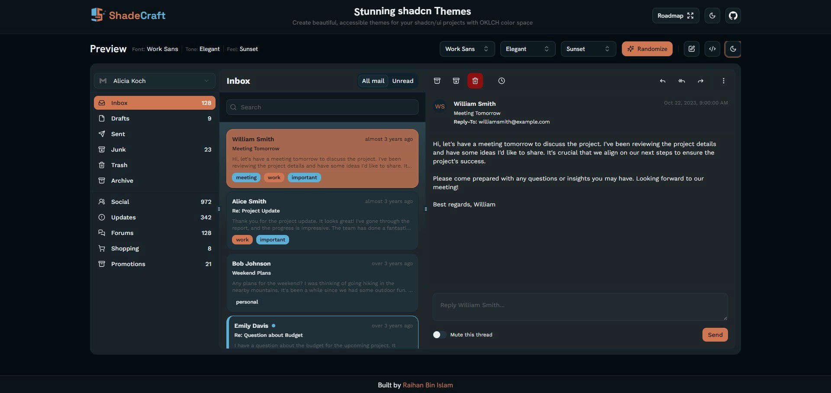
Task: Click the Forums chat bubbles icon
Action: (x=102, y=233)
